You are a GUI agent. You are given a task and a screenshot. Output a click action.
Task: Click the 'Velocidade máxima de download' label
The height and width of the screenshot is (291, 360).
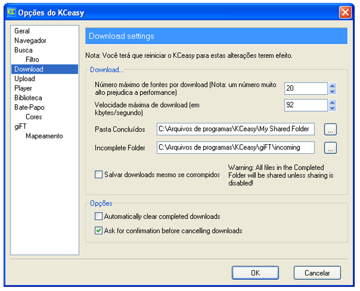(147, 109)
